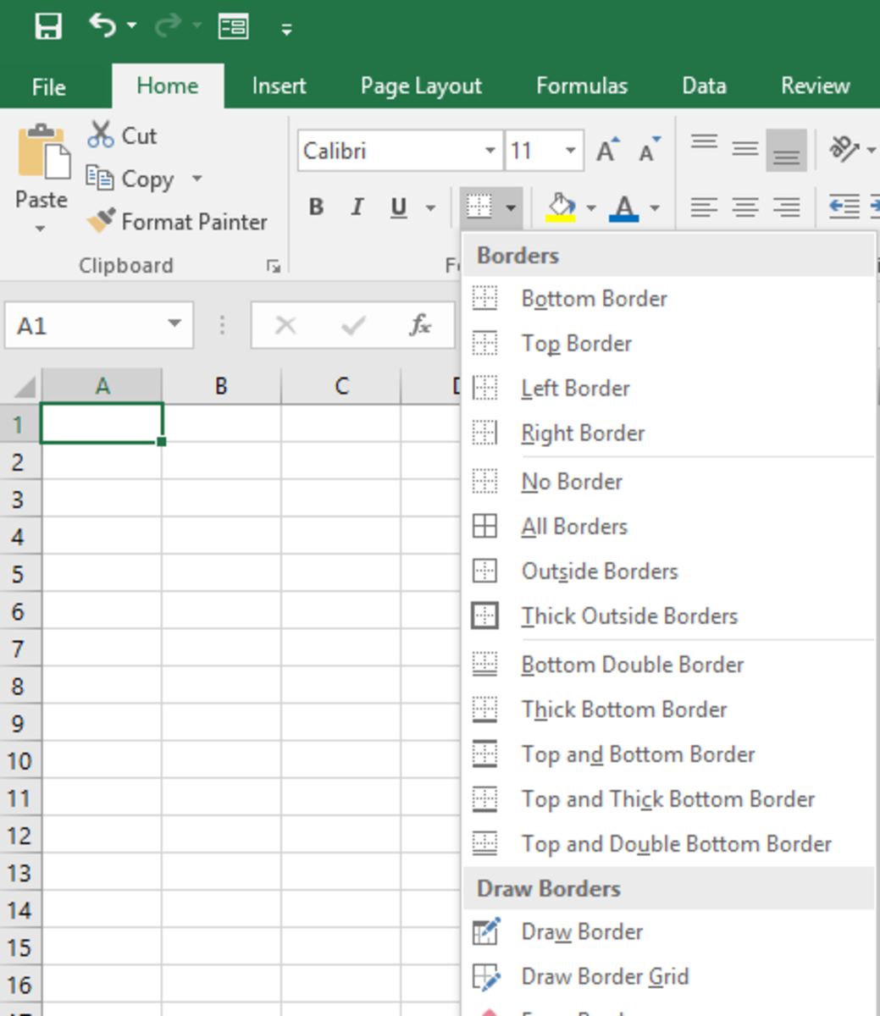Screen dimensions: 880x1016
Task: Open the Page Layout tab
Action: [419, 86]
